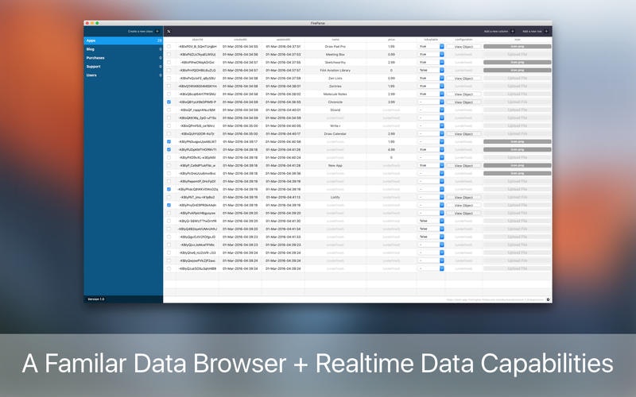Select the 'Sketchworthy' name cell
This screenshot has width=636, height=397.
(335, 63)
